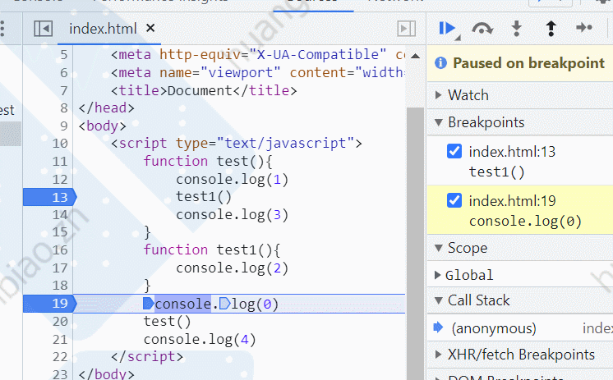Click the console.log(3) code on line 14
This screenshot has width=613, height=380.
[232, 214]
